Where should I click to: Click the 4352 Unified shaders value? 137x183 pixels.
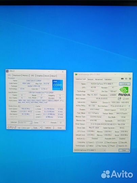point(95,109)
